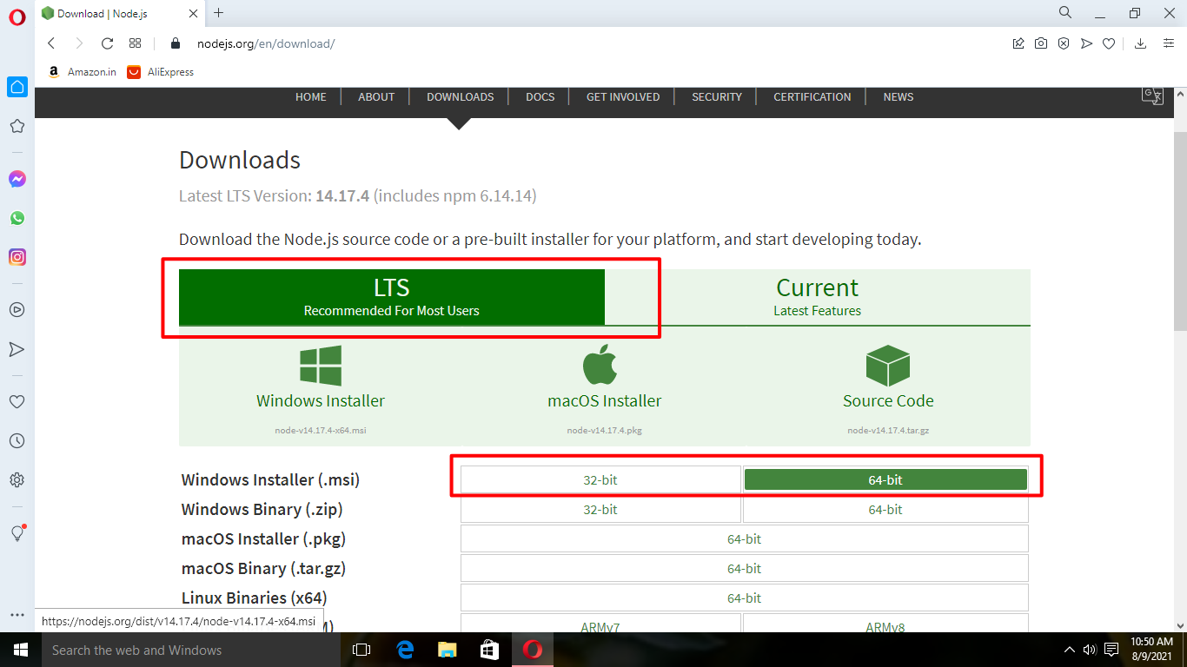Screen dimensions: 1187x667
Task: Open the Action Center notifications icon
Action: pyautogui.click(x=1111, y=650)
